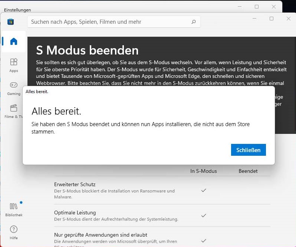Click checkmark in Nur geprüfte Anwendungen row
Screen dimensions: 296x247
tap(204, 241)
